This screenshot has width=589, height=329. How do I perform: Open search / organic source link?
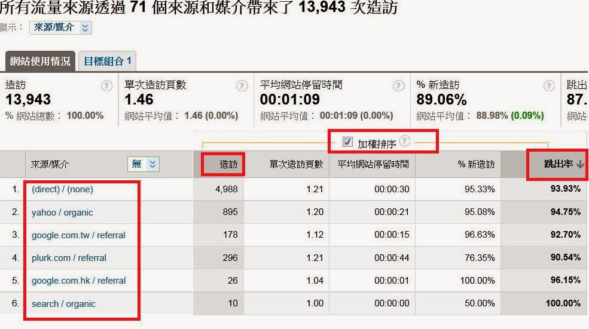(x=63, y=304)
